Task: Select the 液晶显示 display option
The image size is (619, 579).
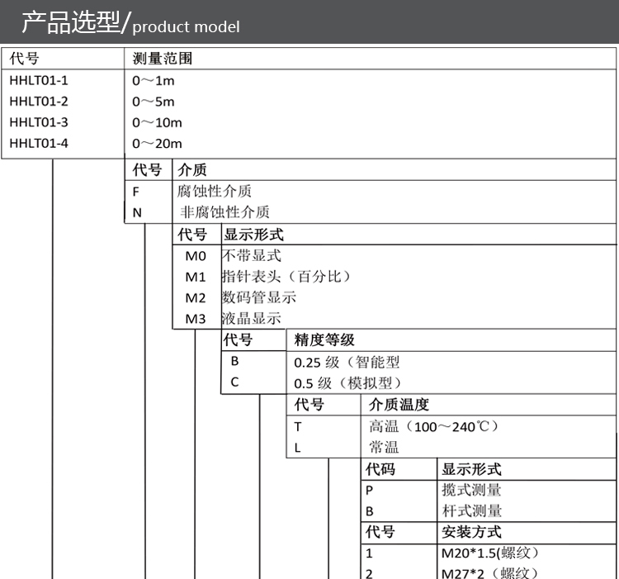Action: [x=252, y=318]
